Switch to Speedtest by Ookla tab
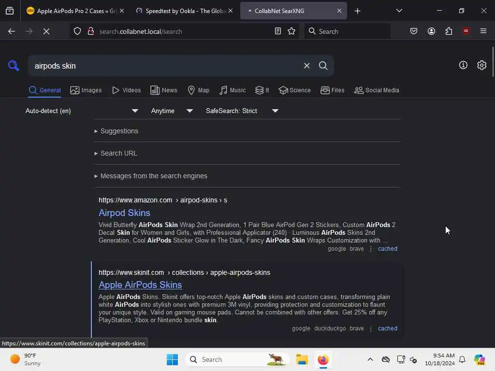This screenshot has height=371, width=495. coord(184,11)
